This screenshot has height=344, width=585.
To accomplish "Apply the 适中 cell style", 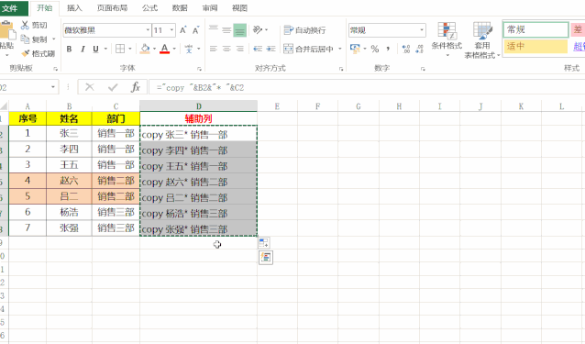I will click(x=535, y=46).
